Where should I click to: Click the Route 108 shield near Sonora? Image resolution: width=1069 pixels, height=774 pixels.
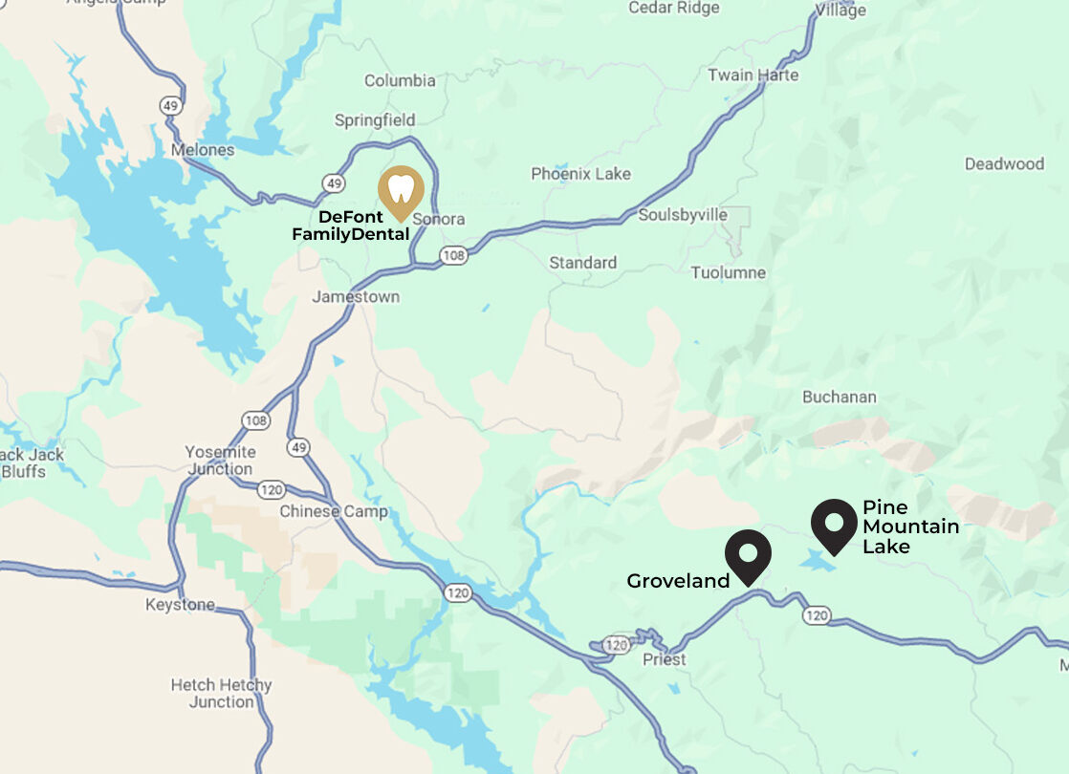point(453,255)
